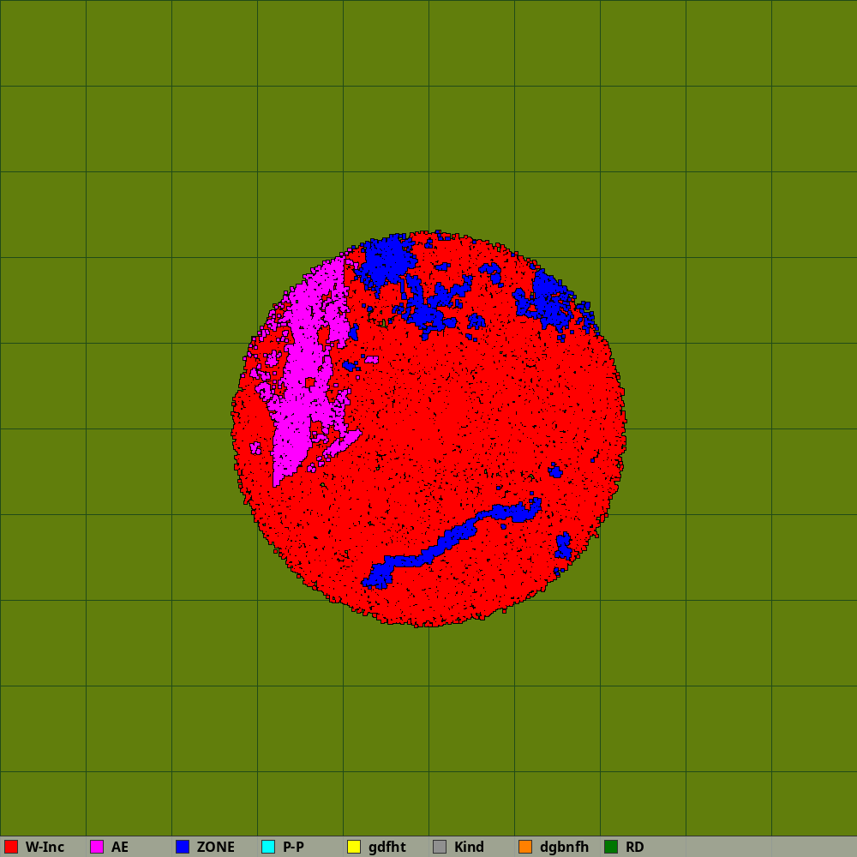Click the orange dgbnfh legend swatch

point(525,847)
